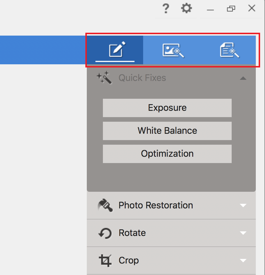Image resolution: width=265 pixels, height=275 pixels.
Task: Restore down the application window
Action: (x=231, y=9)
